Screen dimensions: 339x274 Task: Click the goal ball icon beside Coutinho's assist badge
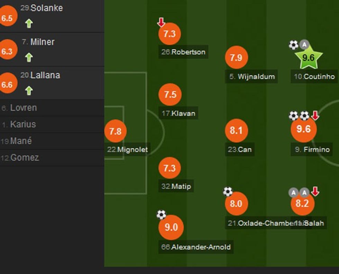click(294, 45)
